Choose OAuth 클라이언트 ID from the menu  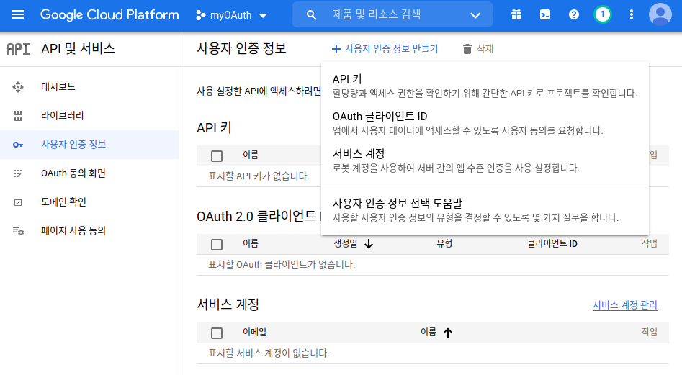[485, 123]
